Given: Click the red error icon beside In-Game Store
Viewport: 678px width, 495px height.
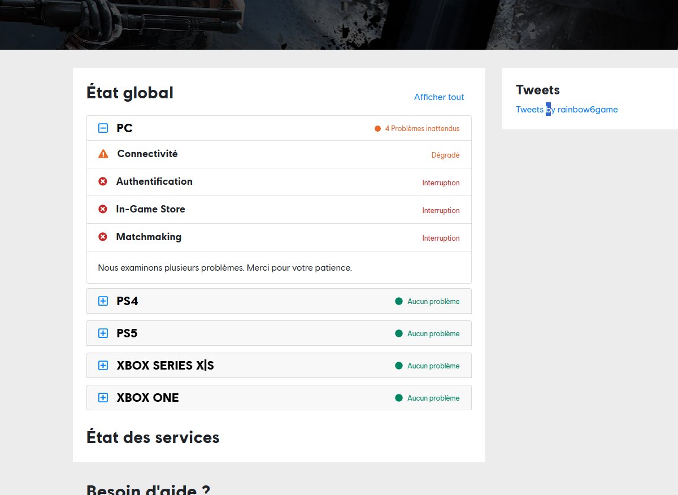Looking at the screenshot, I should tap(102, 209).
